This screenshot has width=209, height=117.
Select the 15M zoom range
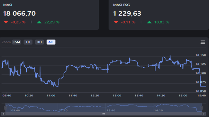click(x=16, y=42)
